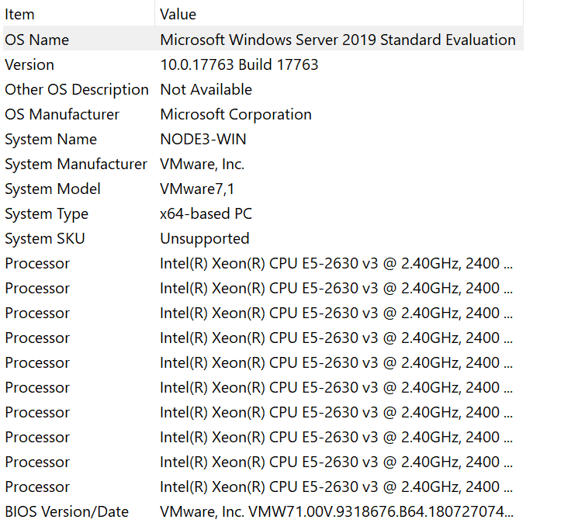Click the VMware7,1 value

pos(197,189)
